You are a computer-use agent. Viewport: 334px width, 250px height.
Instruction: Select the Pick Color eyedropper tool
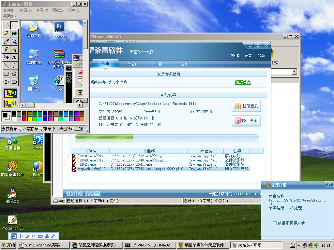click(x=6, y=41)
